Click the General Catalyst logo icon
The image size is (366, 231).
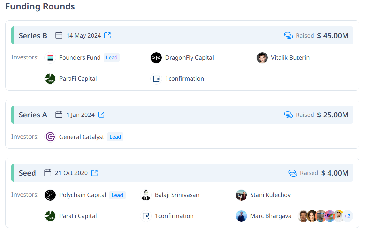click(50, 137)
